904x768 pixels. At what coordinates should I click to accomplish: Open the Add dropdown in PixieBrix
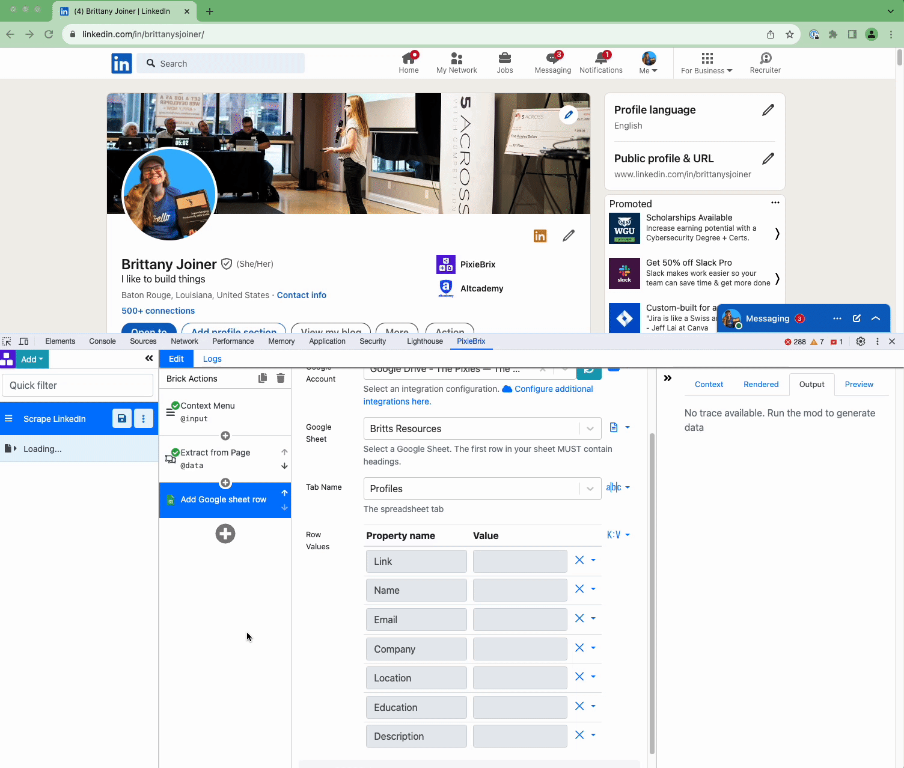pyautogui.click(x=32, y=359)
